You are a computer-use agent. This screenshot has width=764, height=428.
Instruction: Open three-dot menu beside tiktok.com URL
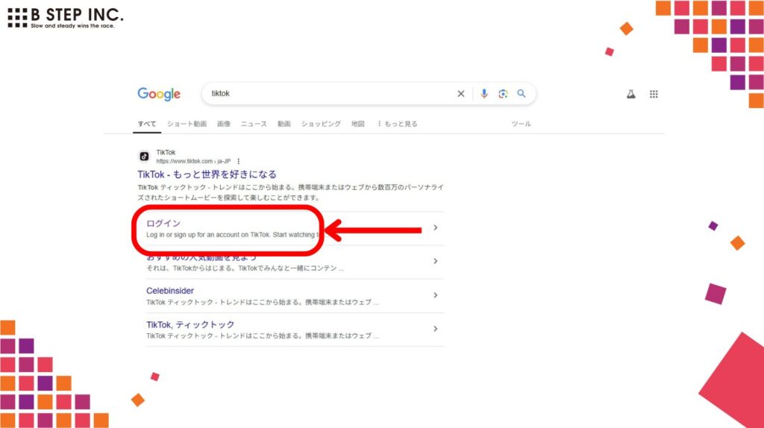click(x=238, y=161)
